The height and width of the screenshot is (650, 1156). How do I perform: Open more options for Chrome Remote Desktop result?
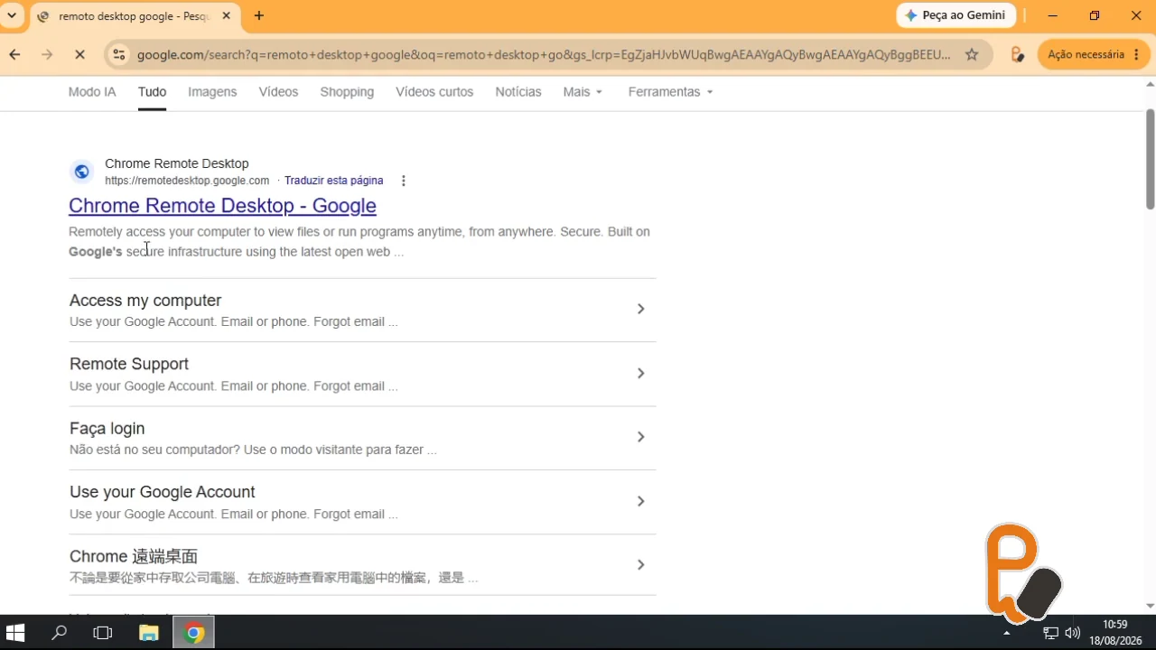pos(404,181)
